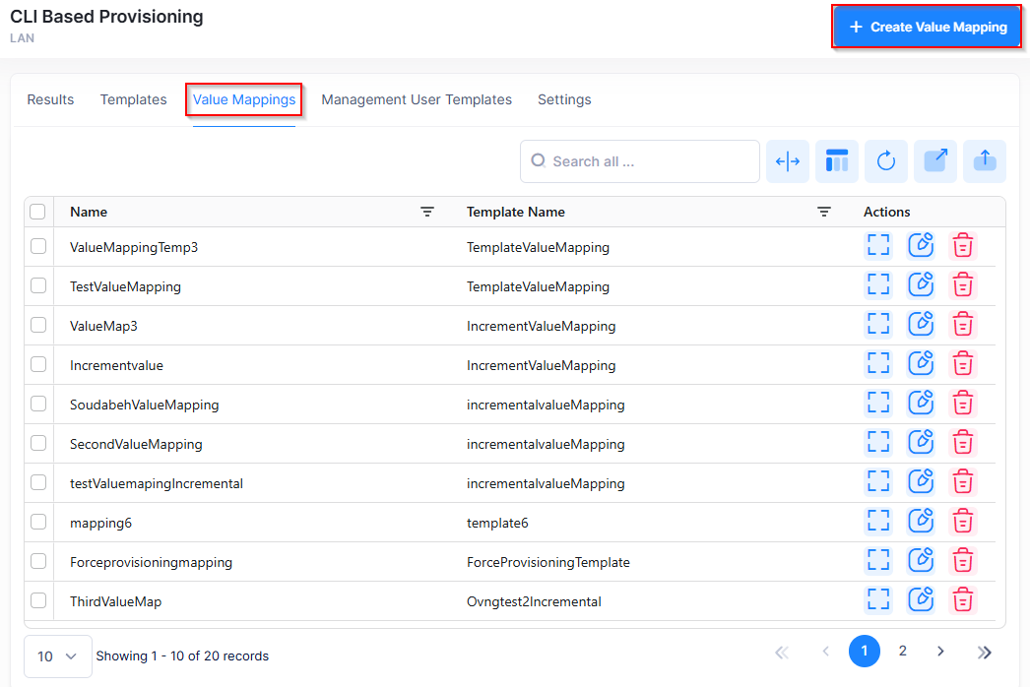
Task: Click the fit columns width icon
Action: tap(788, 161)
